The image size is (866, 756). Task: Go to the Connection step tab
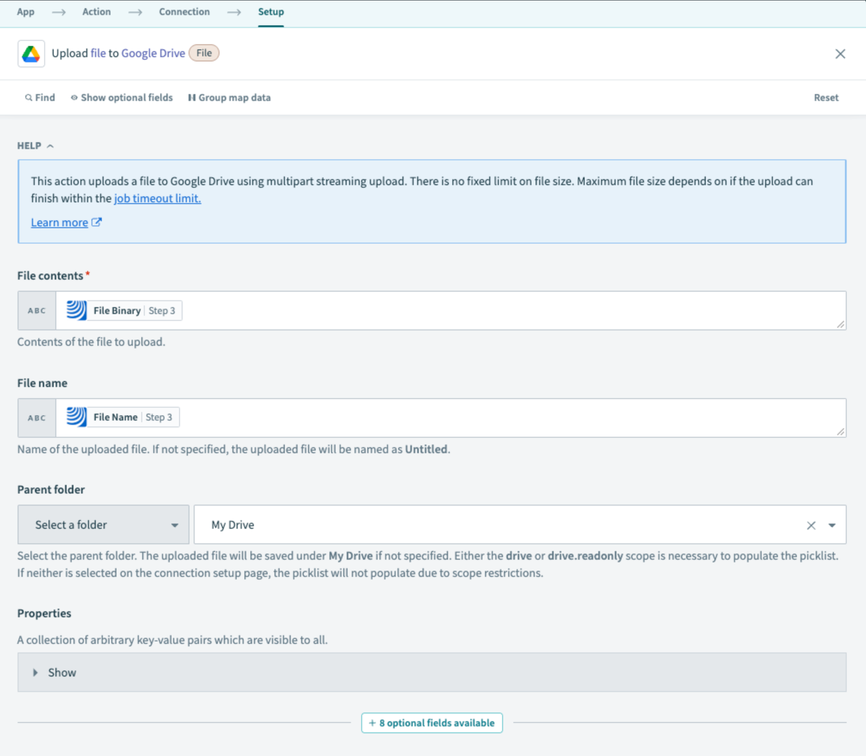click(184, 12)
